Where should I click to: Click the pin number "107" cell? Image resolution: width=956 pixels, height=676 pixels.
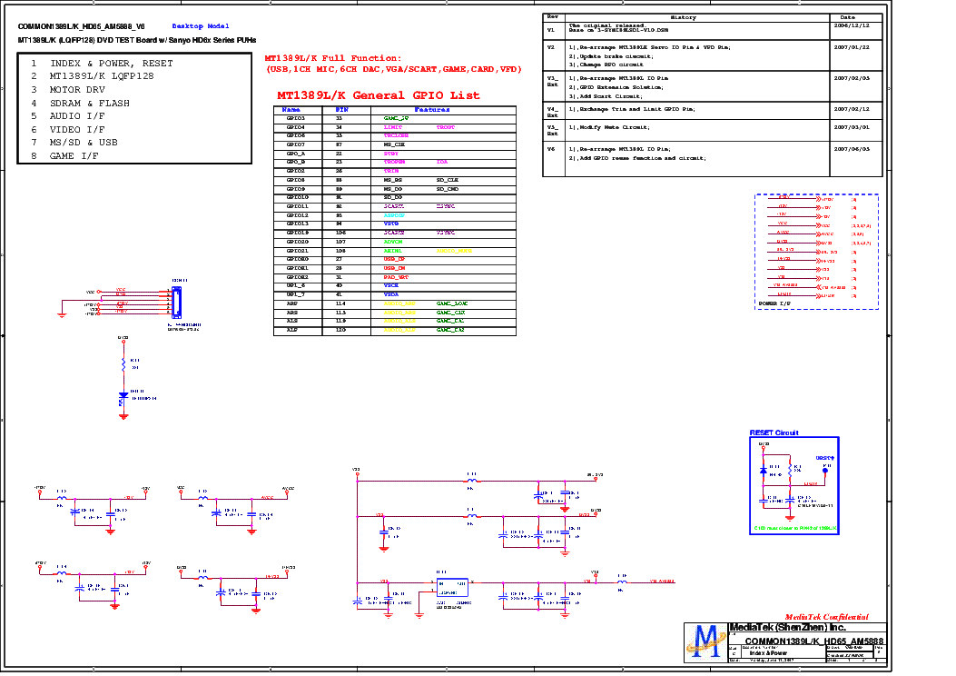(340, 242)
